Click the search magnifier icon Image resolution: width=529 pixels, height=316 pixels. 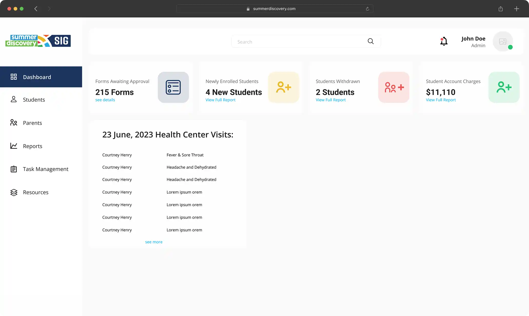[370, 41]
